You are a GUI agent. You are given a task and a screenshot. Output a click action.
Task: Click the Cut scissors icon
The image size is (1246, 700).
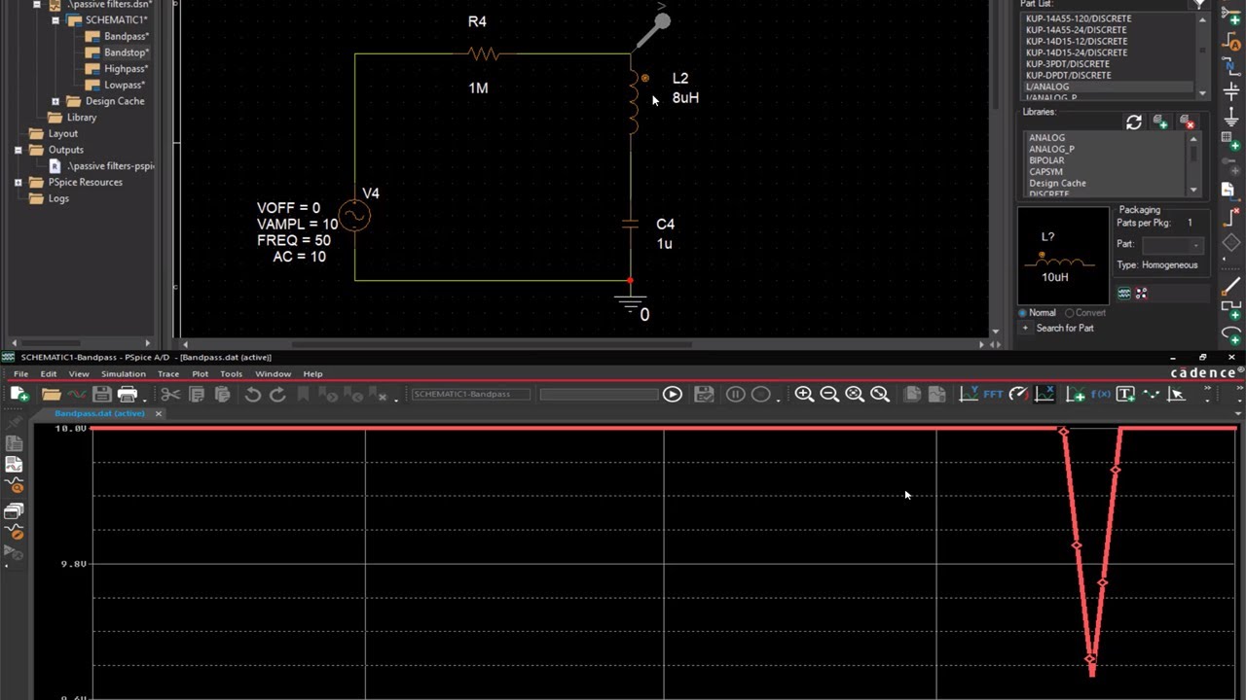(170, 394)
